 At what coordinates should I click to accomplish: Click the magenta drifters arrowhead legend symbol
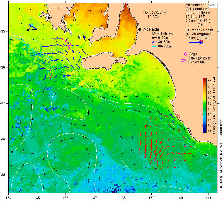click(x=183, y=60)
